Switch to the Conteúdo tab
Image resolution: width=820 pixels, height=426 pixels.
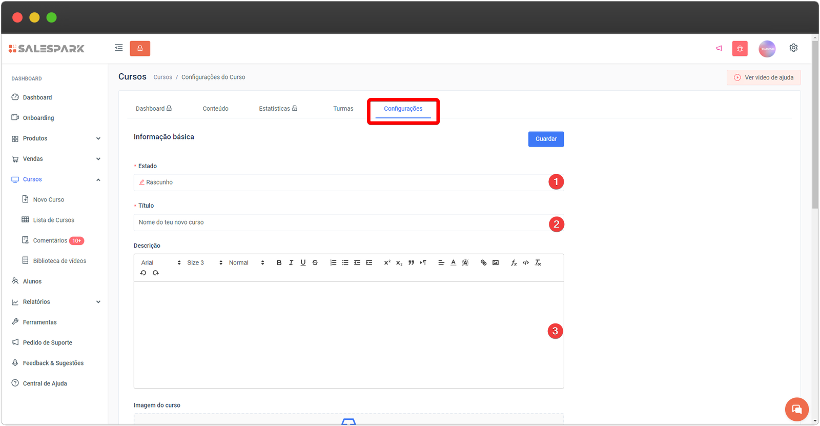click(215, 109)
